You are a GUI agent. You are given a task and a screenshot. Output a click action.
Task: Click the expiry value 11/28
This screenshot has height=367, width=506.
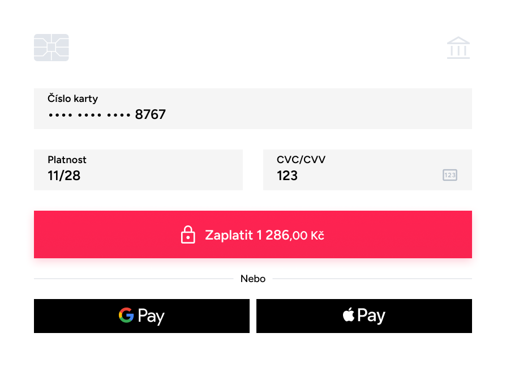64,176
